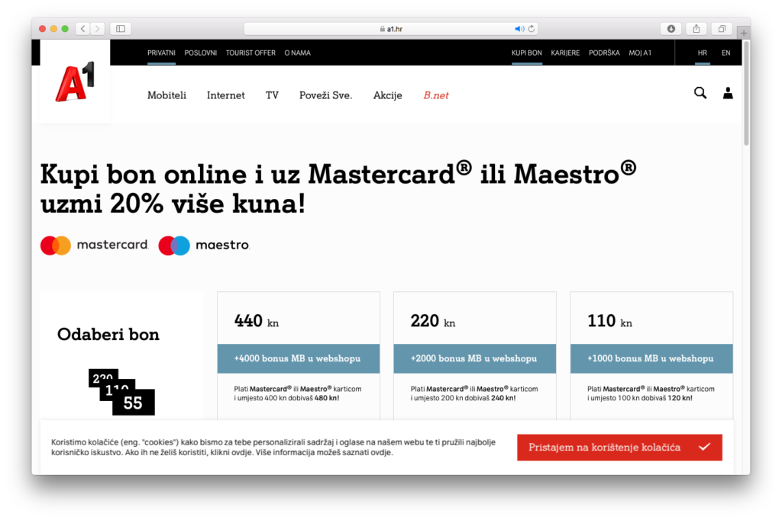Select the 440 kn bon card

tap(298, 321)
